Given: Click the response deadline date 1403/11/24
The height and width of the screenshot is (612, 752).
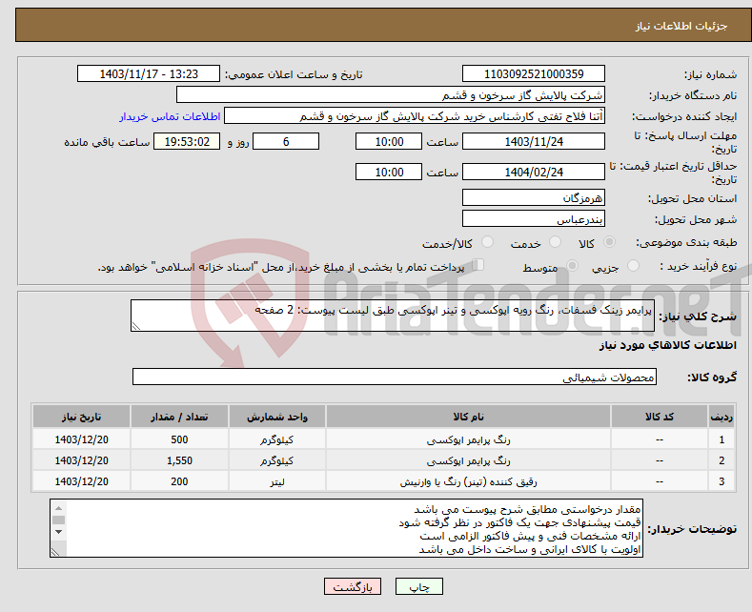Looking at the screenshot, I should (x=534, y=141).
